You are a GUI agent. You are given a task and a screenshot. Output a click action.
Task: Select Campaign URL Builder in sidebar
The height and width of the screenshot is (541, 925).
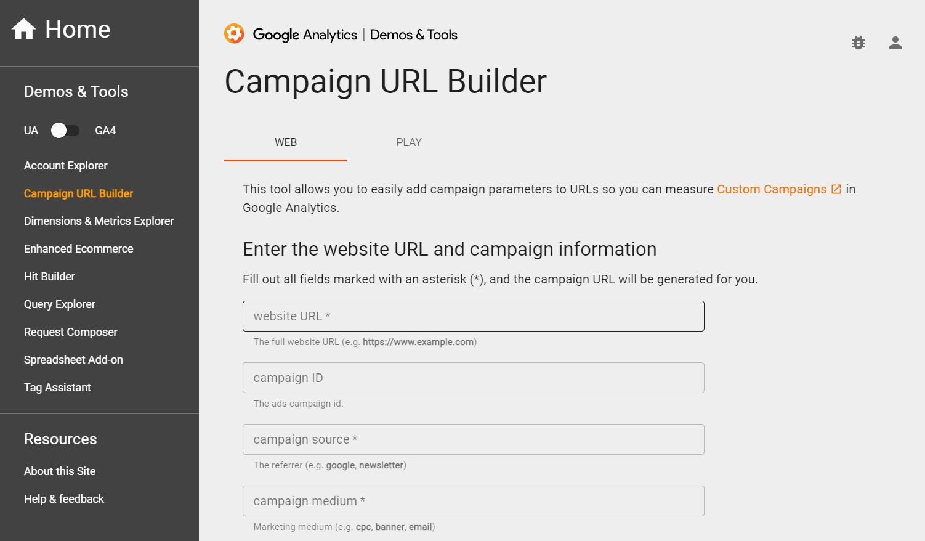click(78, 193)
